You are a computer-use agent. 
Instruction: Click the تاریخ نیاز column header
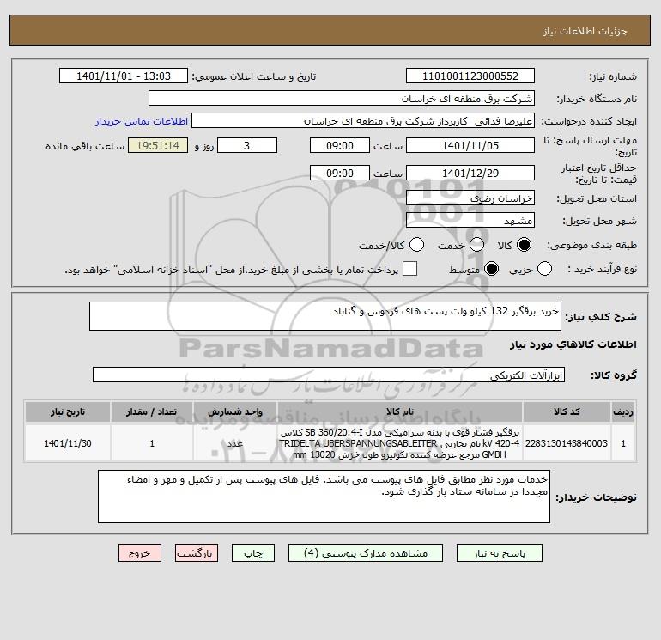[68, 411]
